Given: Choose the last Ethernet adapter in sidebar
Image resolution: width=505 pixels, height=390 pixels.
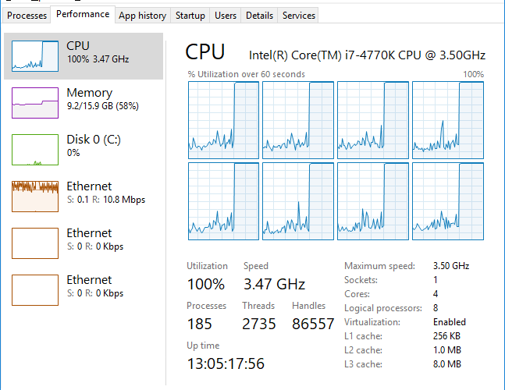Looking at the screenshot, I should point(35,289).
